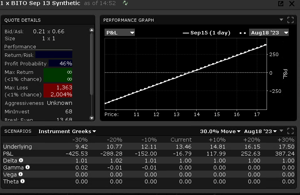Maximize the Performance Graph panel

[290, 20]
